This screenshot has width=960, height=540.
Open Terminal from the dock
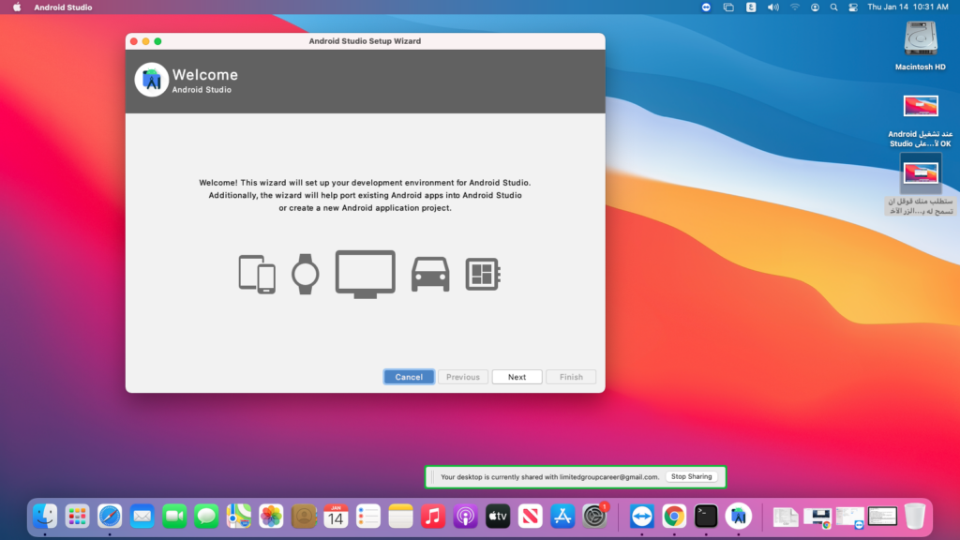(706, 517)
